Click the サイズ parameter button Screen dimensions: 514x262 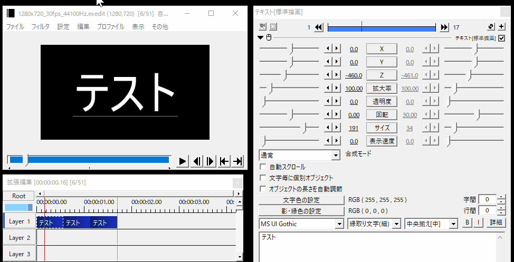382,128
